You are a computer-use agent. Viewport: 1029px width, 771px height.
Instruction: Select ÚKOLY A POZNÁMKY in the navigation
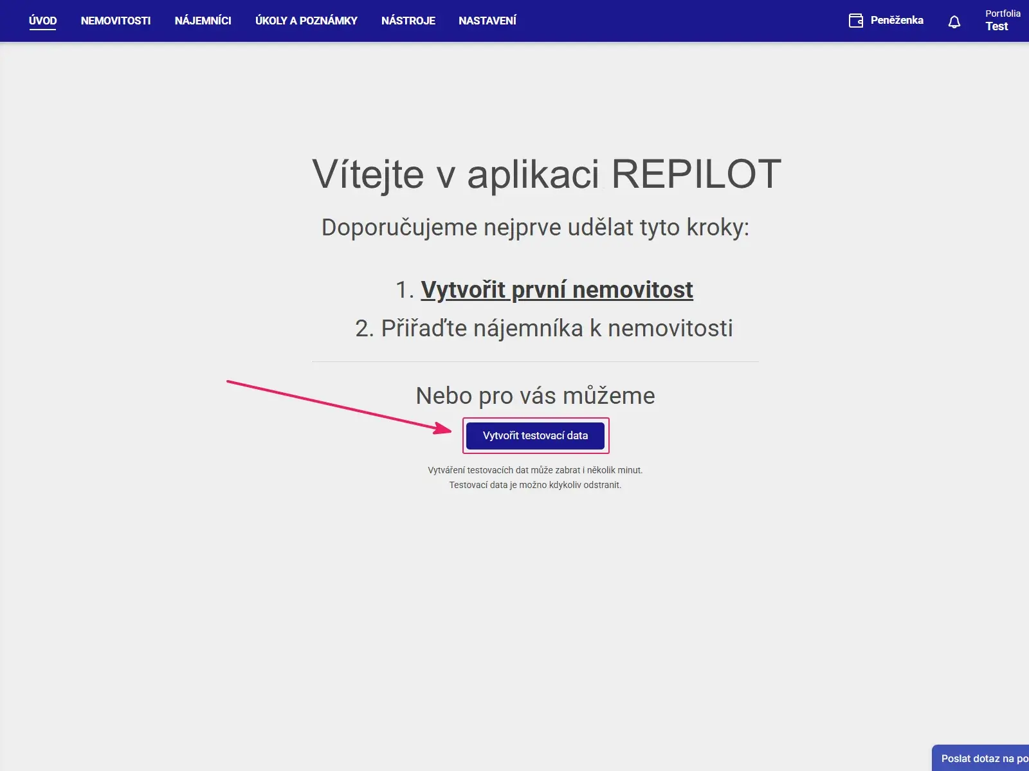click(x=306, y=21)
